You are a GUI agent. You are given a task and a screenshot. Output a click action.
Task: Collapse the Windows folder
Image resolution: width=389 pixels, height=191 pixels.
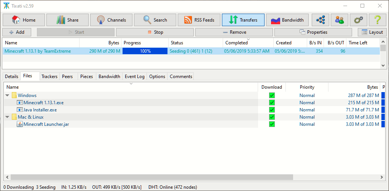click(x=8, y=95)
